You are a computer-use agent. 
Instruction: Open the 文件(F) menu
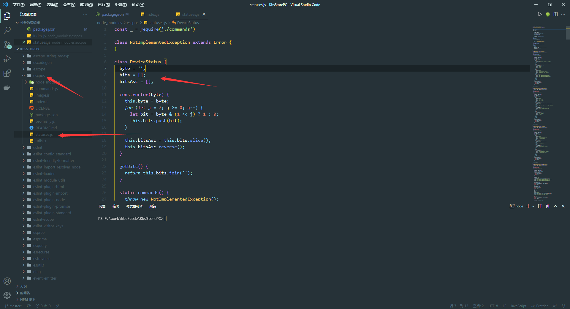(x=18, y=4)
